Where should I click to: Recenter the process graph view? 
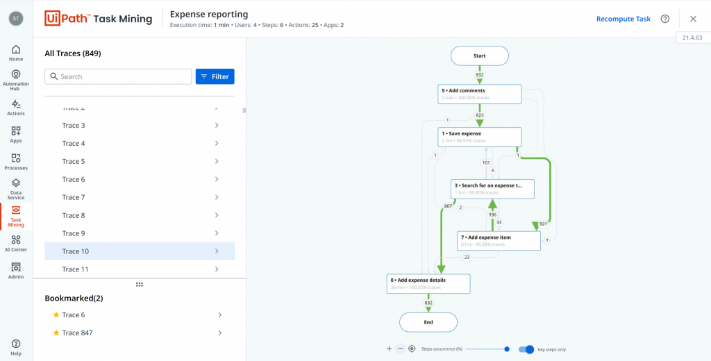click(x=412, y=349)
